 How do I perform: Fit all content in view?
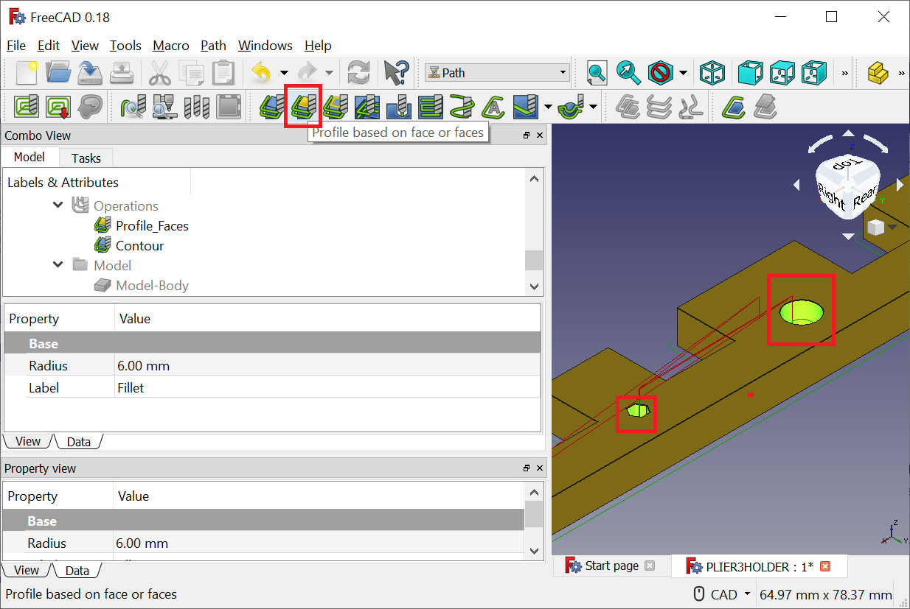tap(597, 72)
